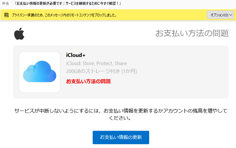Click the プライバシー保護のため remote content notice
Image resolution: width=236 pixels, height=148 pixels.
point(64,15)
